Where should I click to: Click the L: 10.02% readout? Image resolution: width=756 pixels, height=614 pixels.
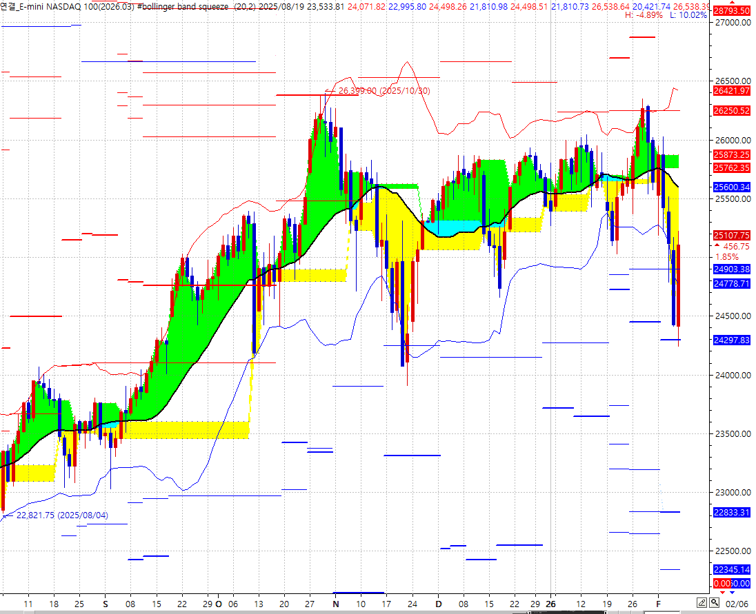(688, 15)
